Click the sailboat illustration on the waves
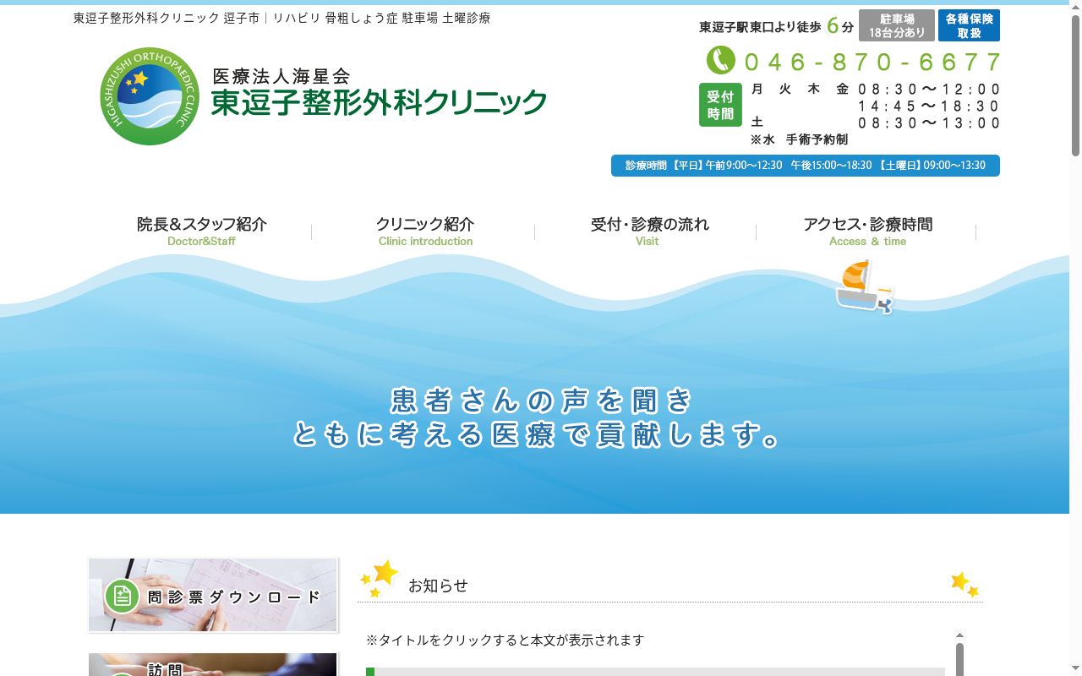 point(865,287)
